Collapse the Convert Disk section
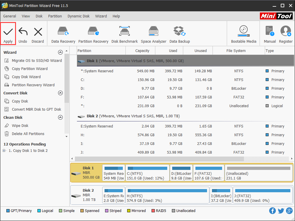 pos(60,93)
